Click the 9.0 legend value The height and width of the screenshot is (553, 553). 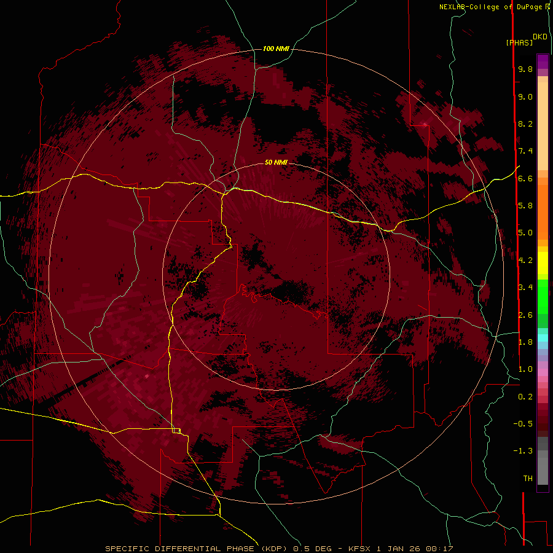(x=525, y=96)
